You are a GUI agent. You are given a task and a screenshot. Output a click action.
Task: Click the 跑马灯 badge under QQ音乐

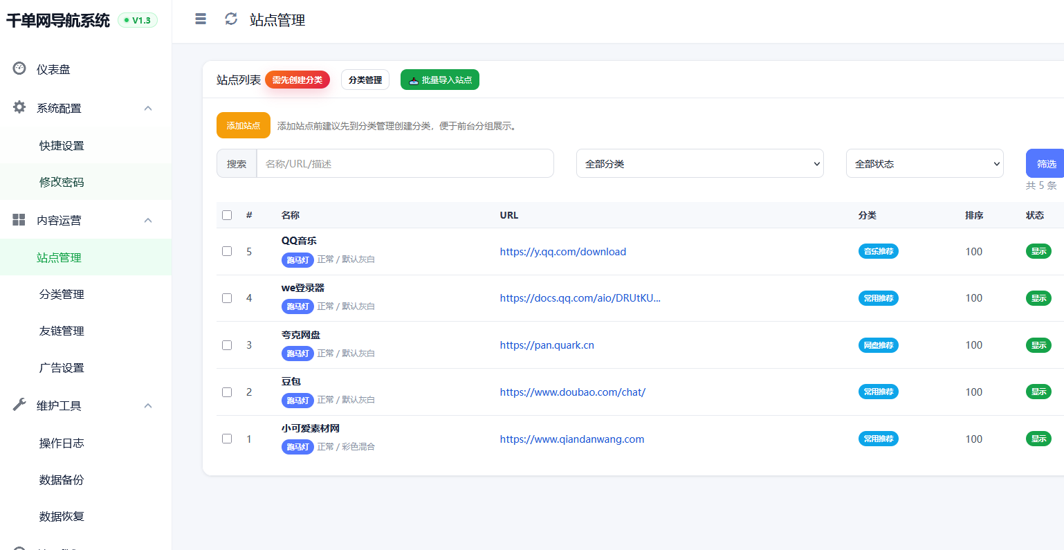coord(297,260)
